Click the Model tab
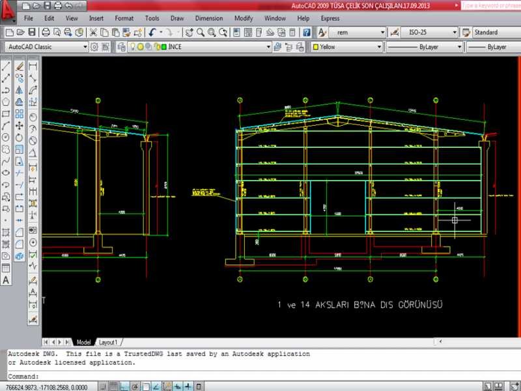 (83, 342)
